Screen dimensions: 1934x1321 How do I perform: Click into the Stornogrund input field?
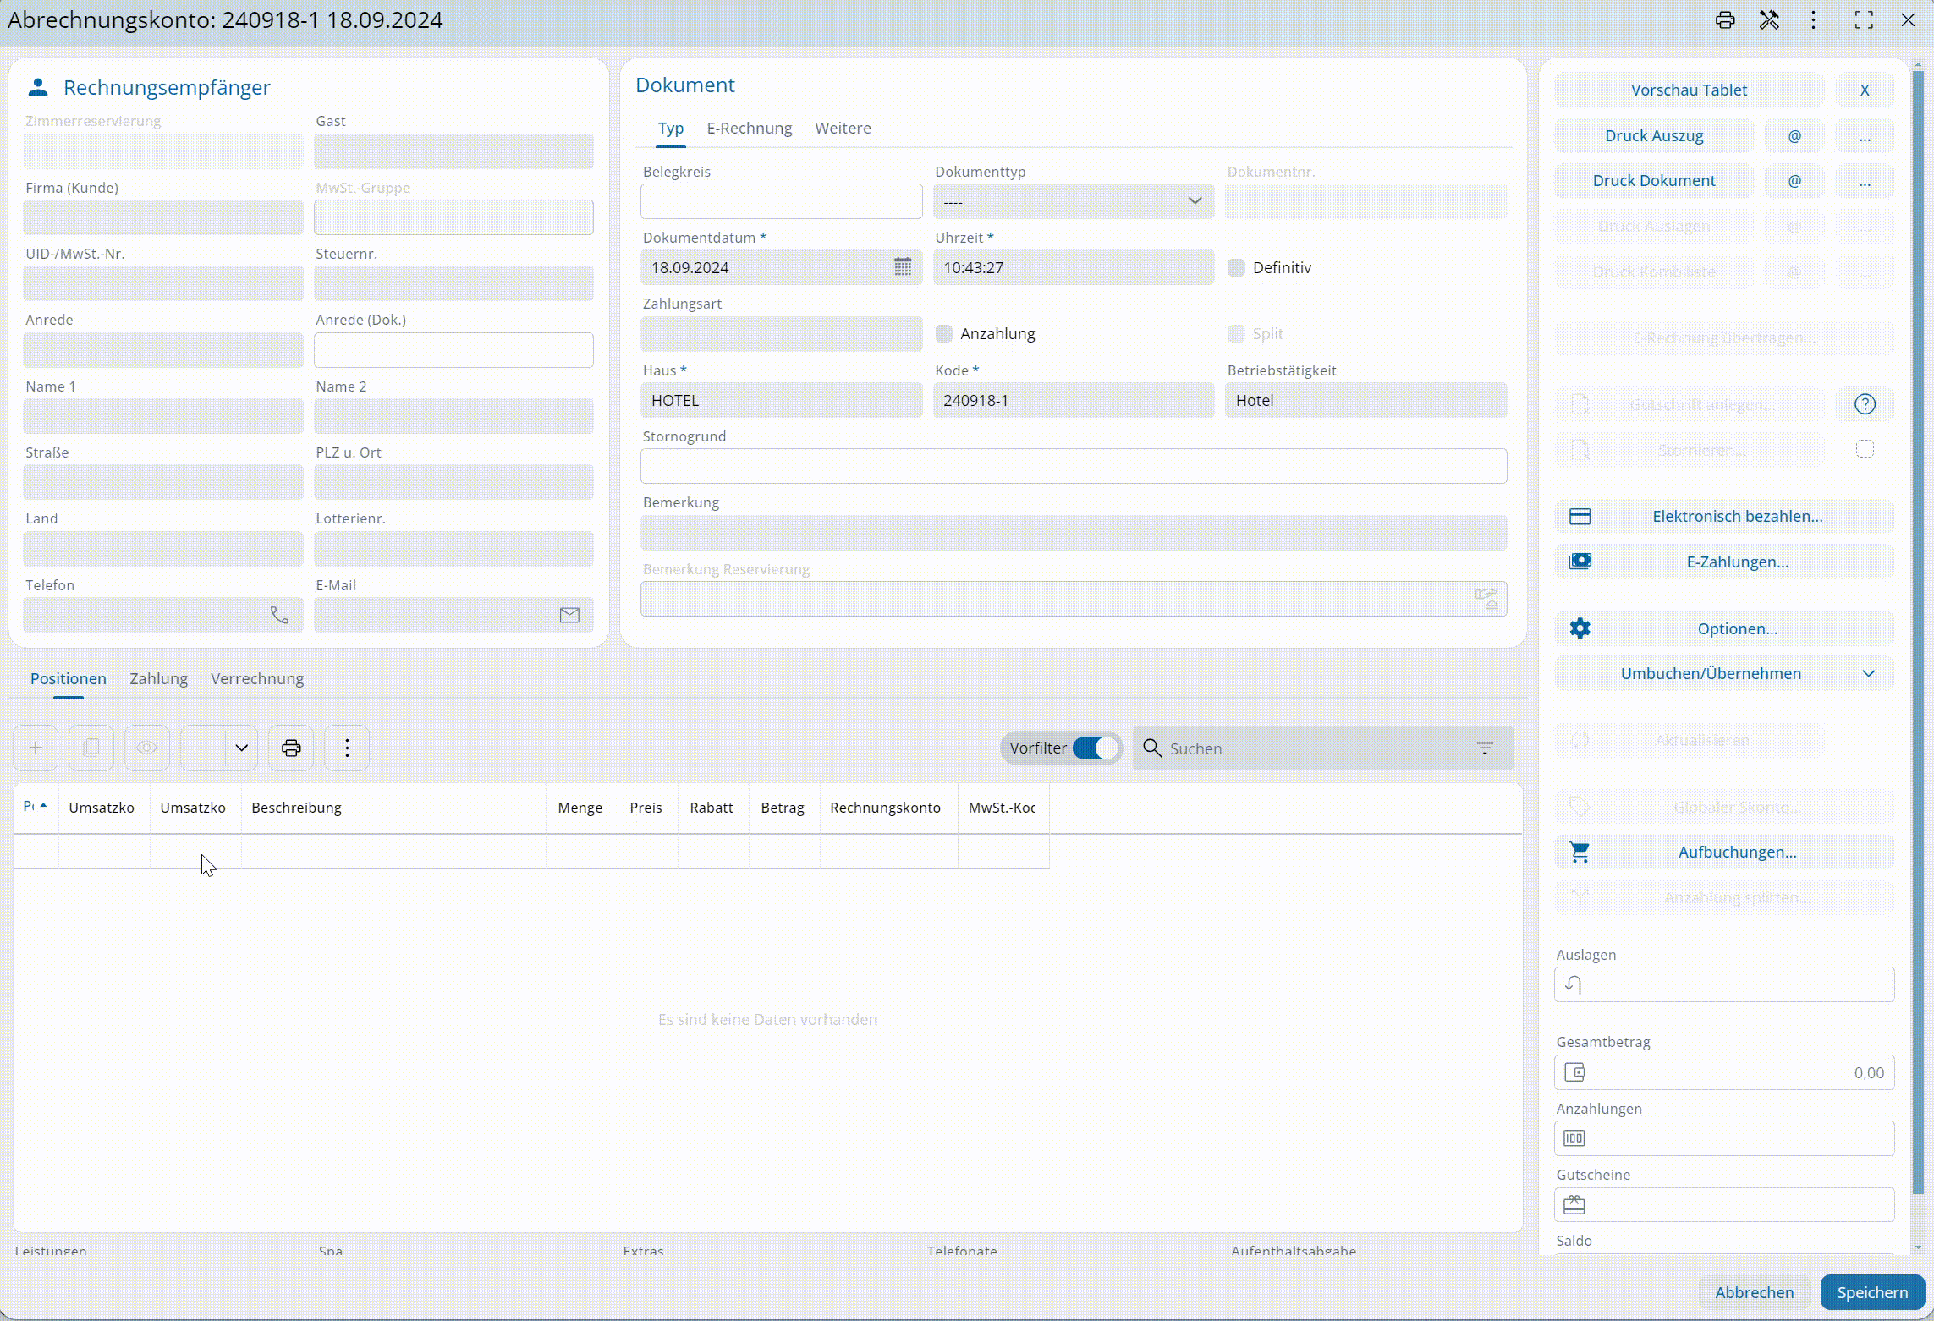click(1073, 466)
